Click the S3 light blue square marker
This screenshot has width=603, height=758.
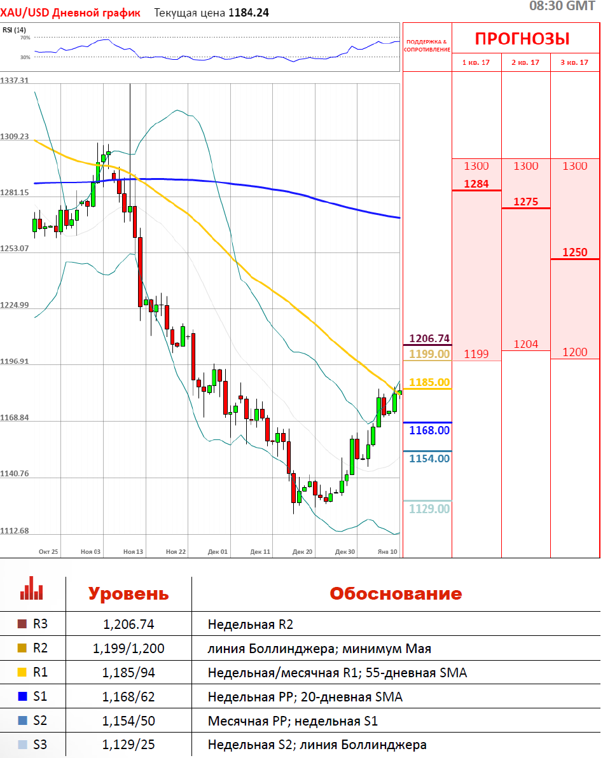(23, 745)
